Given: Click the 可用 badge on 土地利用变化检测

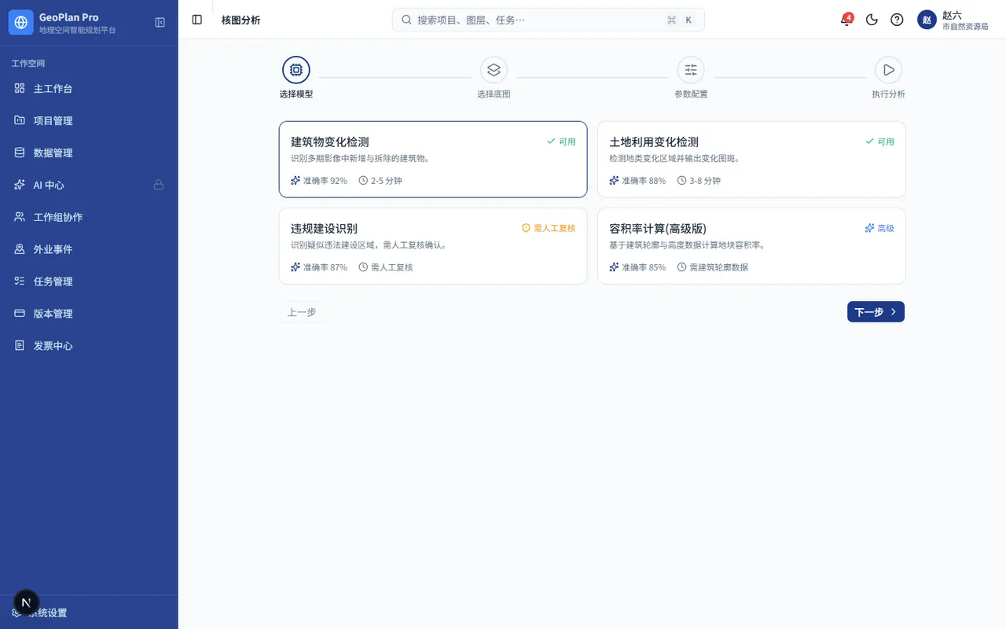Looking at the screenshot, I should [x=879, y=142].
